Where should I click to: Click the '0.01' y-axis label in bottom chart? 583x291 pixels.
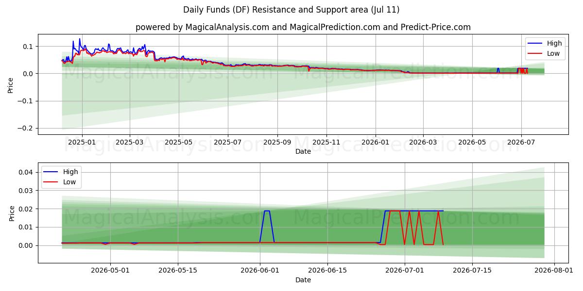(x=27, y=227)
